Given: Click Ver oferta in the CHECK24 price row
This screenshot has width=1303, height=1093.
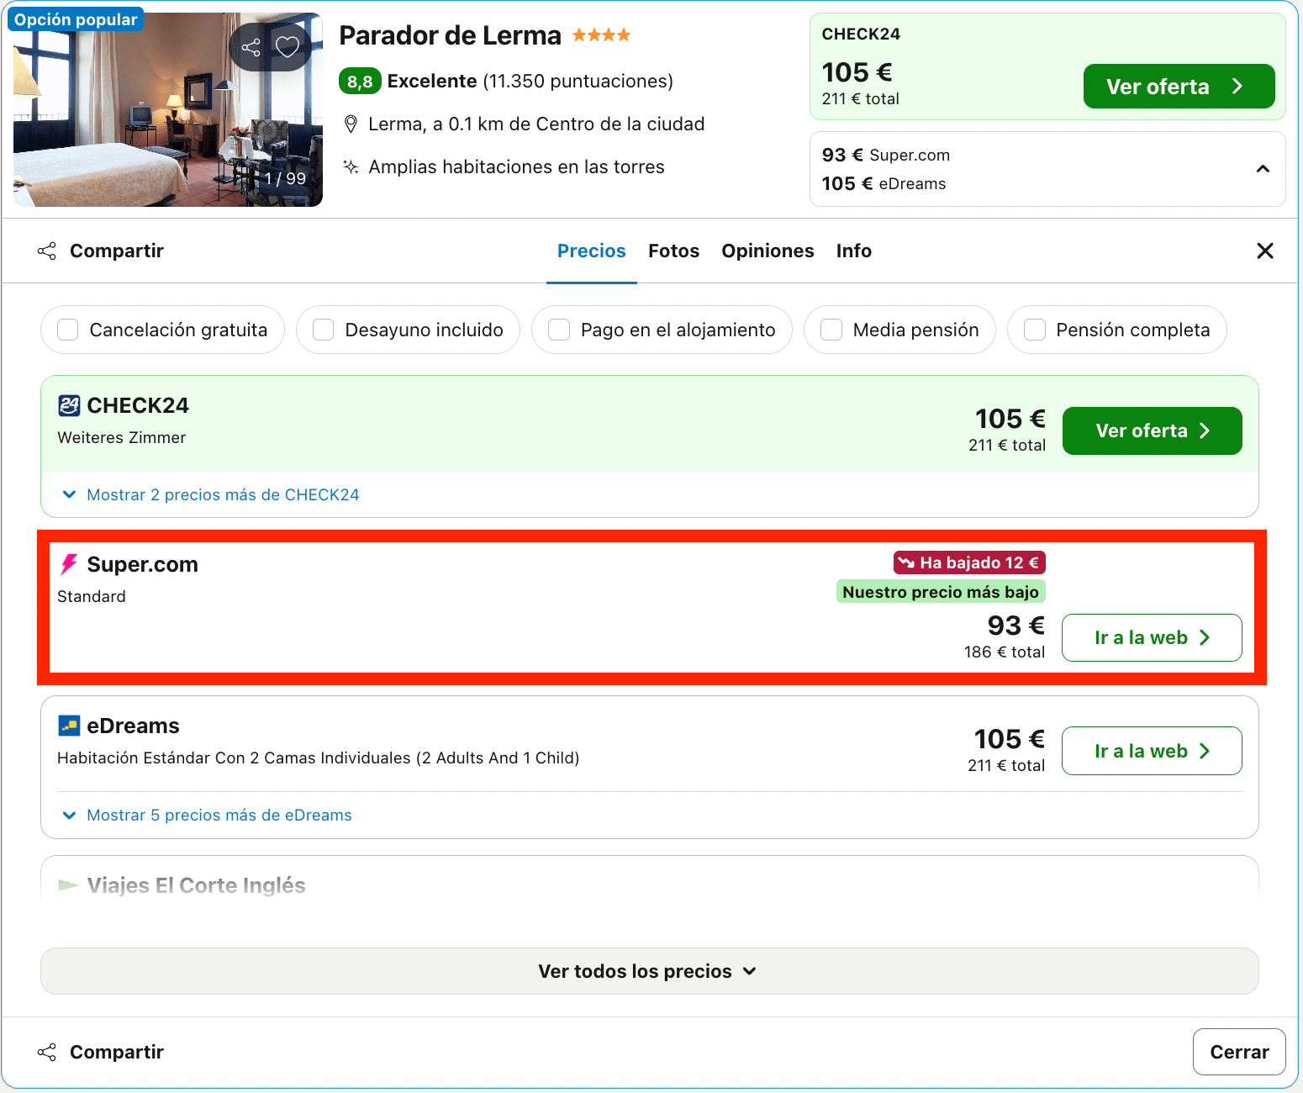Looking at the screenshot, I should (1153, 430).
